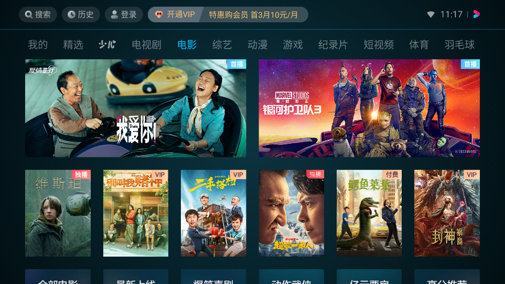Open history via the clock icon
Screen dimensions: 505x284
coord(71,14)
